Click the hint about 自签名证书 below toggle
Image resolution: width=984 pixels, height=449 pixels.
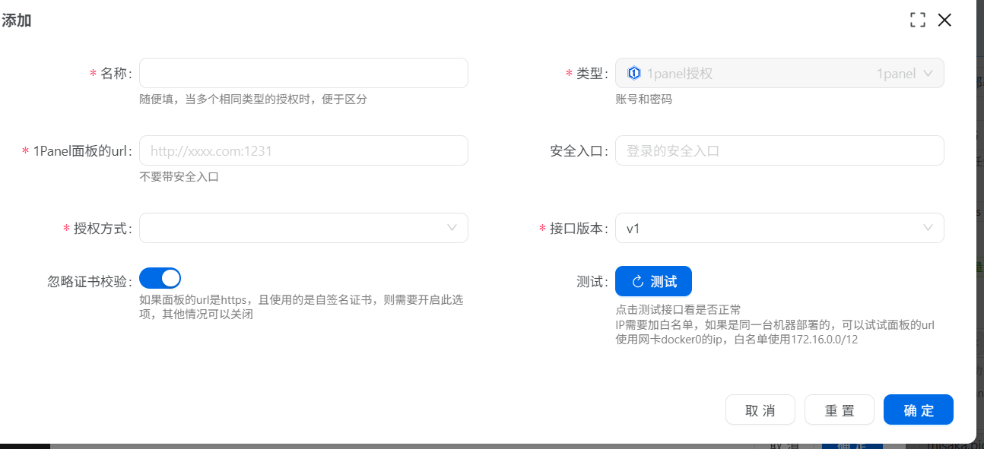point(301,307)
